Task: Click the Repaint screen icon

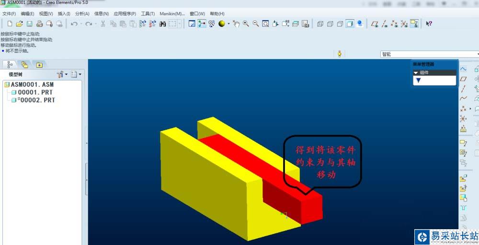Action: pyautogui.click(x=192, y=23)
